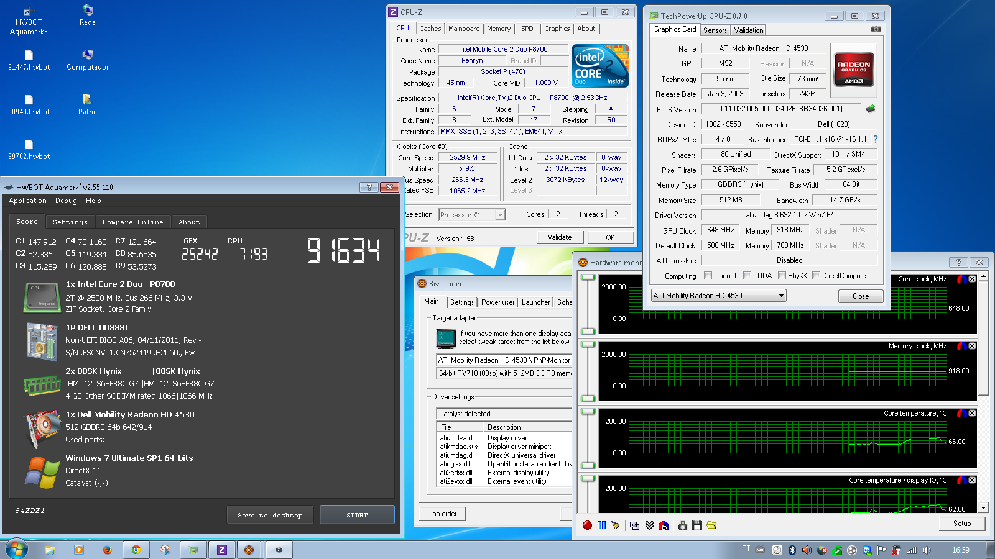Click the magnet icon on Core temperature graph

pyautogui.click(x=961, y=413)
